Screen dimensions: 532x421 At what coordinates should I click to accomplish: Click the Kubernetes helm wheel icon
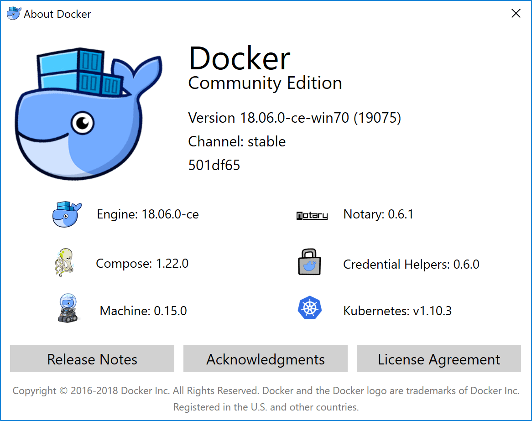(310, 308)
